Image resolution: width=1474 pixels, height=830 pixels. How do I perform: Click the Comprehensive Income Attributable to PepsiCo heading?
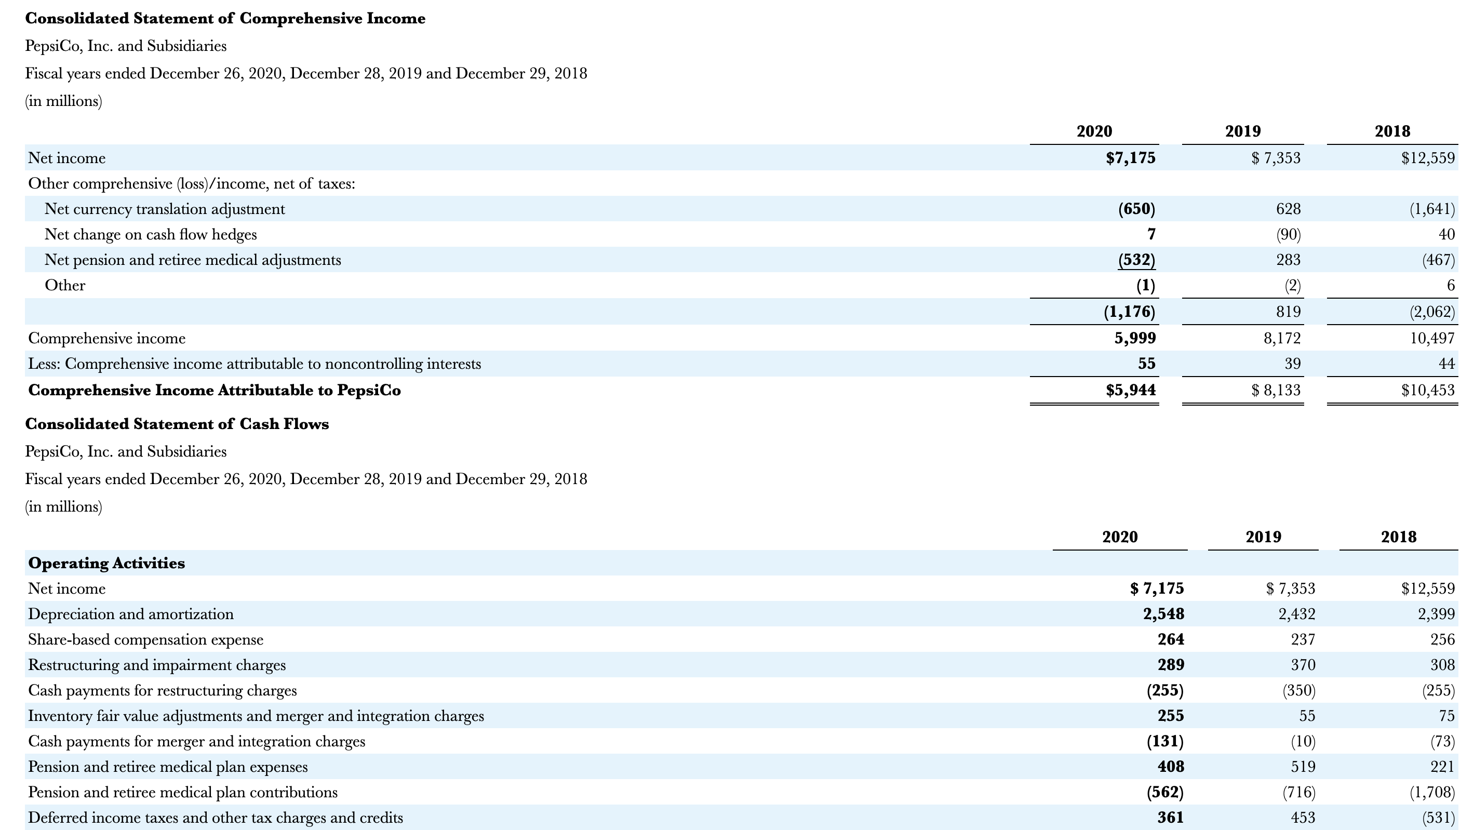[x=214, y=391]
